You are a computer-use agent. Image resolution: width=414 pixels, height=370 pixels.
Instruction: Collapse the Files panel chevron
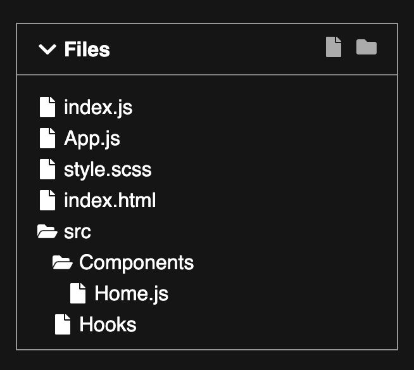coord(47,49)
